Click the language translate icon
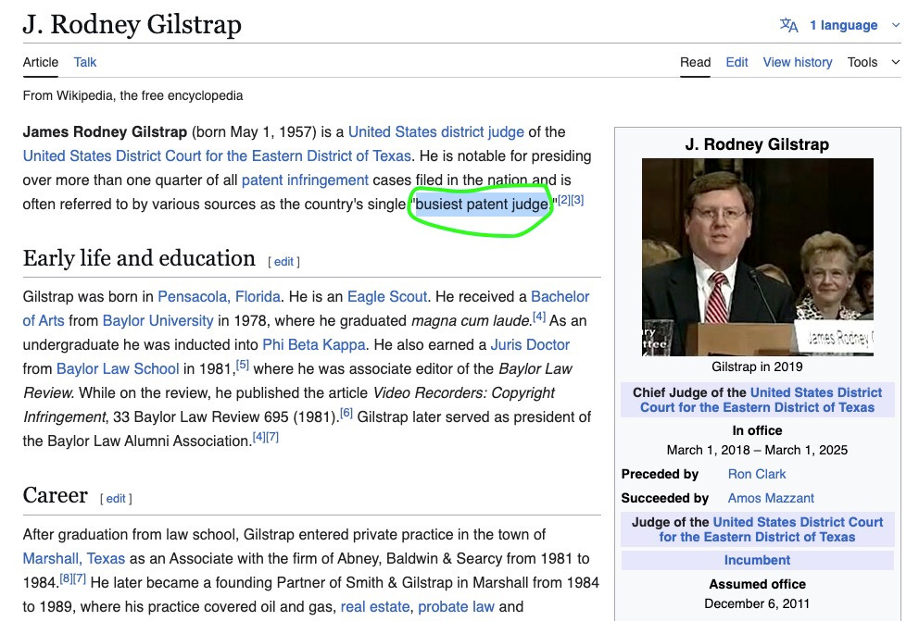The width and height of the screenshot is (919, 621). coord(789,25)
